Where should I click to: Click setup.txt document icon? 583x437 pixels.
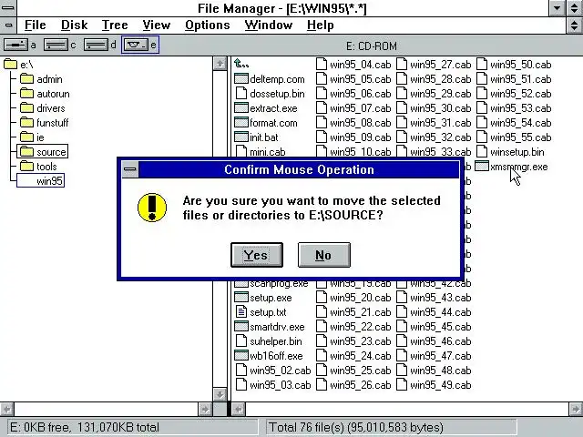241,311
